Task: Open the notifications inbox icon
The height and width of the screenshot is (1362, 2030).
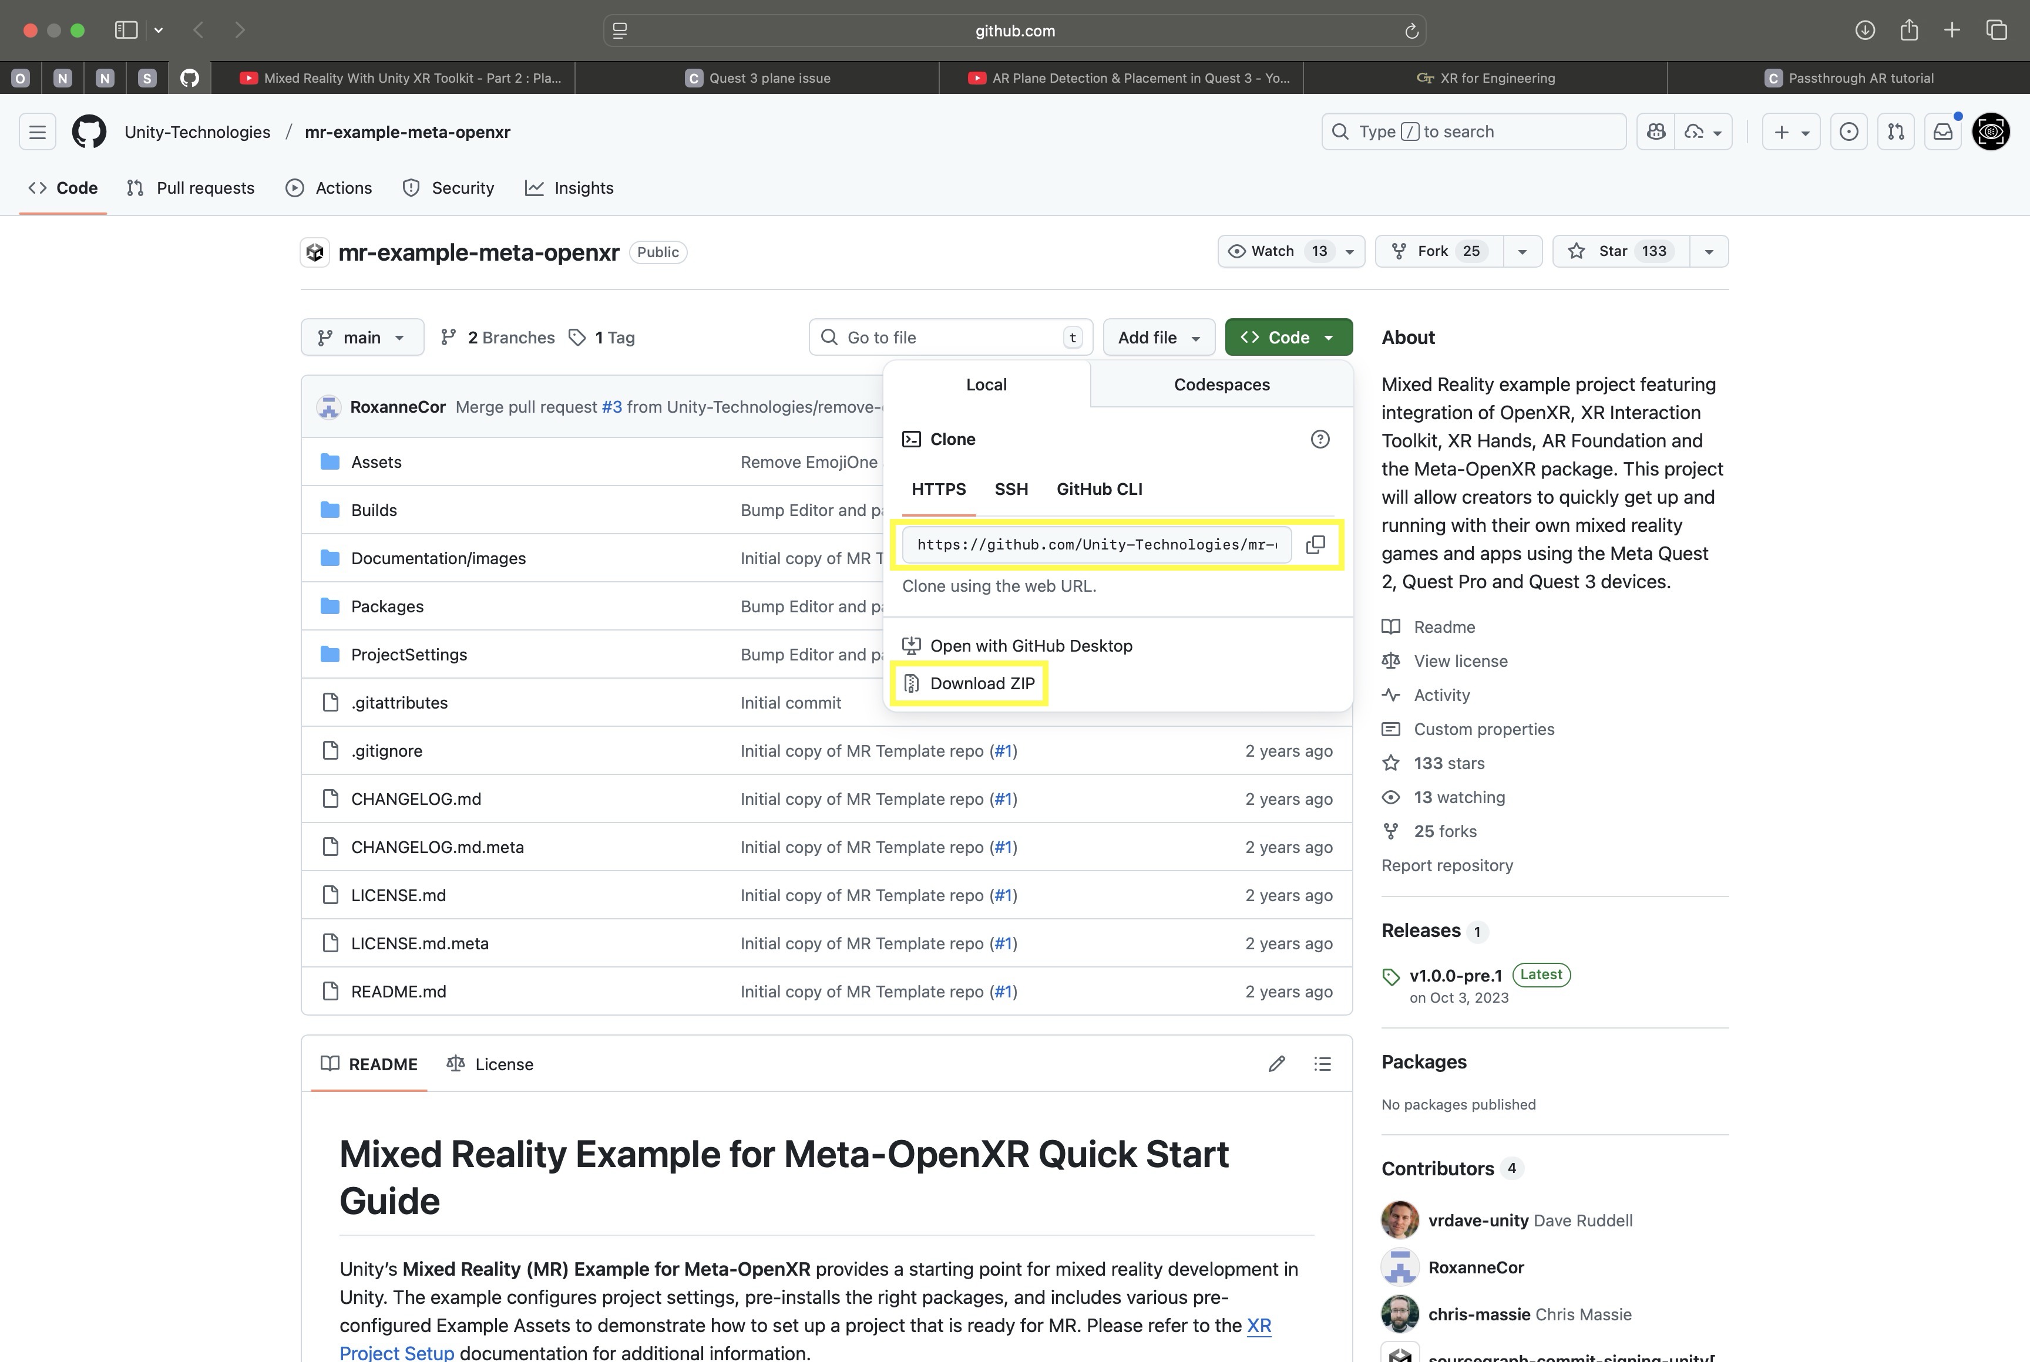Action: click(x=1942, y=132)
